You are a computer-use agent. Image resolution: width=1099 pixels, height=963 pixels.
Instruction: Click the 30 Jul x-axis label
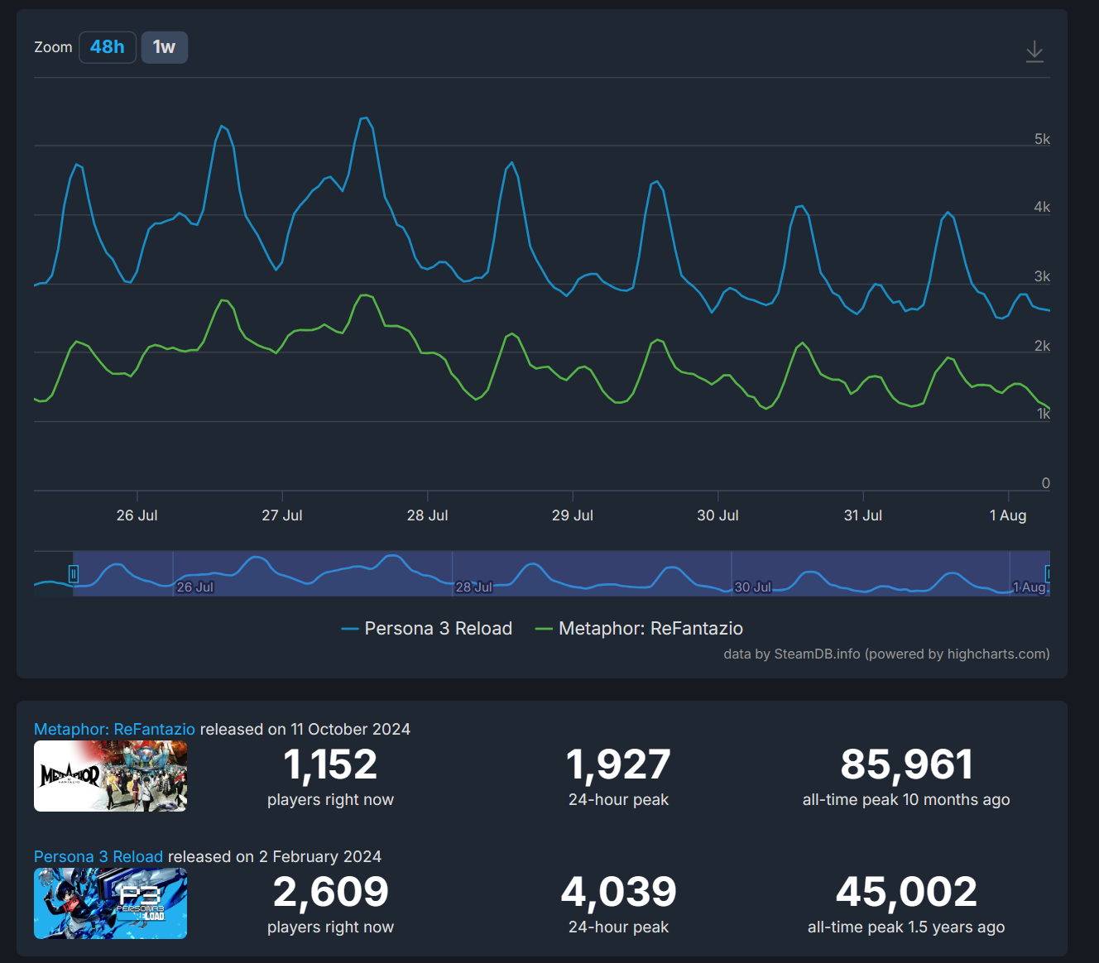[x=717, y=515]
